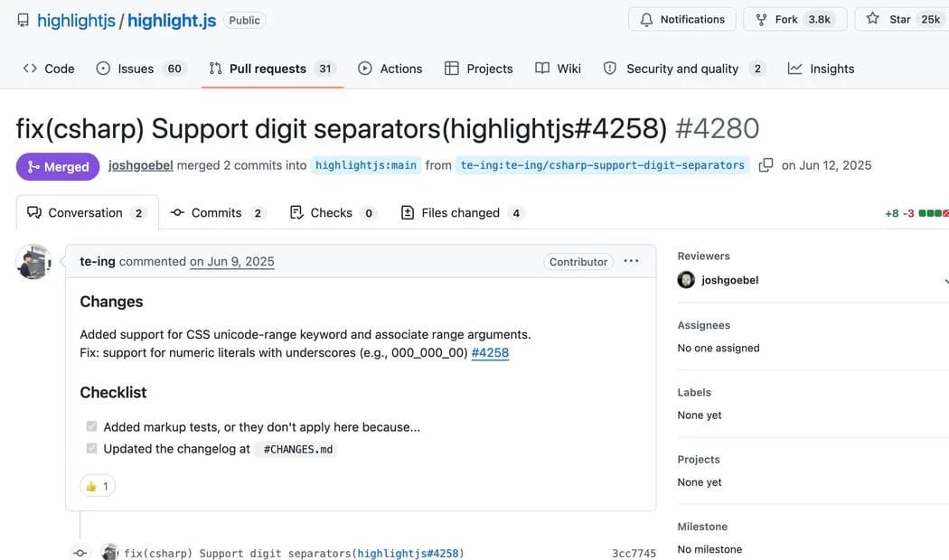Click the 'No one assigned' text
949x560 pixels.
tap(719, 348)
